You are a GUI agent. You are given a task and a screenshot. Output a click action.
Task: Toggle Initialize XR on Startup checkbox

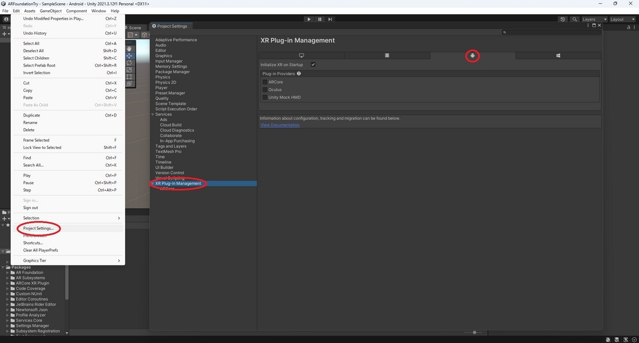tap(313, 64)
